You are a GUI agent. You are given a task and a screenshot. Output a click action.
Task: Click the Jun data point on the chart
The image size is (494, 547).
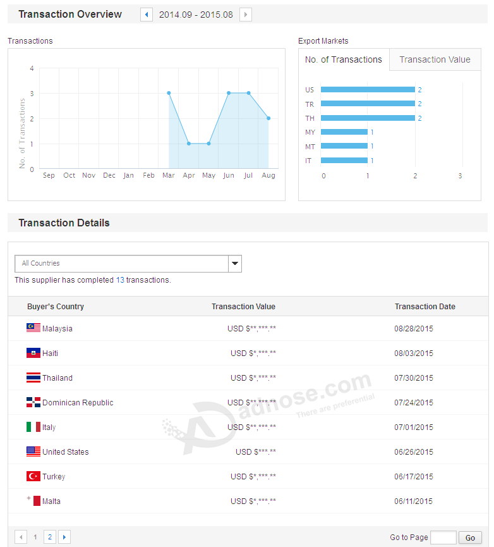click(x=229, y=93)
